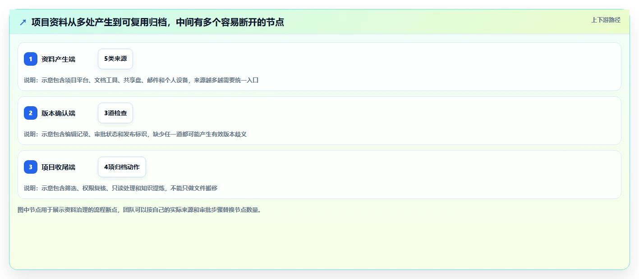Select the "4项归档动作" pill
The width and height of the screenshot is (639, 279).
pos(122,167)
